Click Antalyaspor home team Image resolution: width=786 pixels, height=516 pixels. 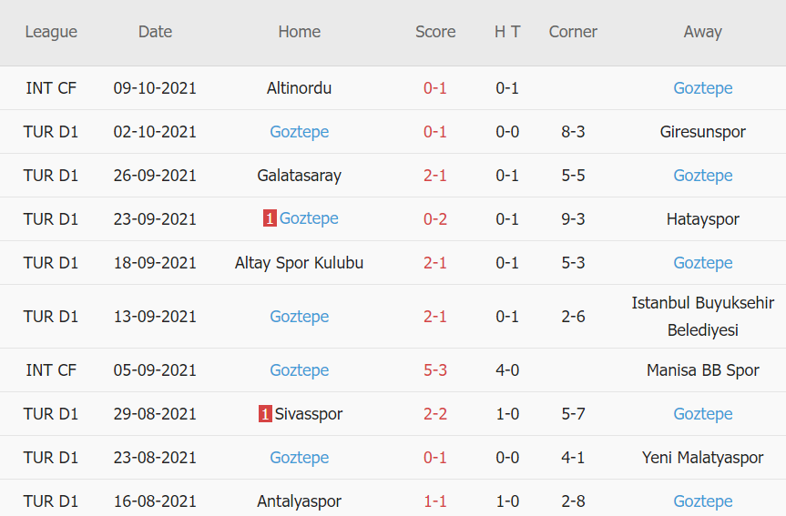(x=299, y=501)
